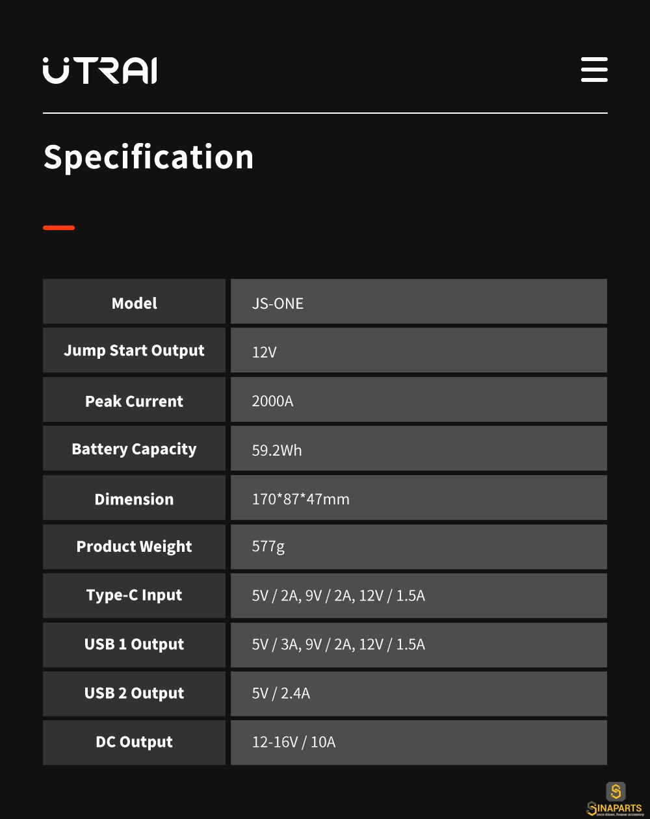This screenshot has height=819, width=650.
Task: Click the JS-ONE model value
Action: click(278, 304)
